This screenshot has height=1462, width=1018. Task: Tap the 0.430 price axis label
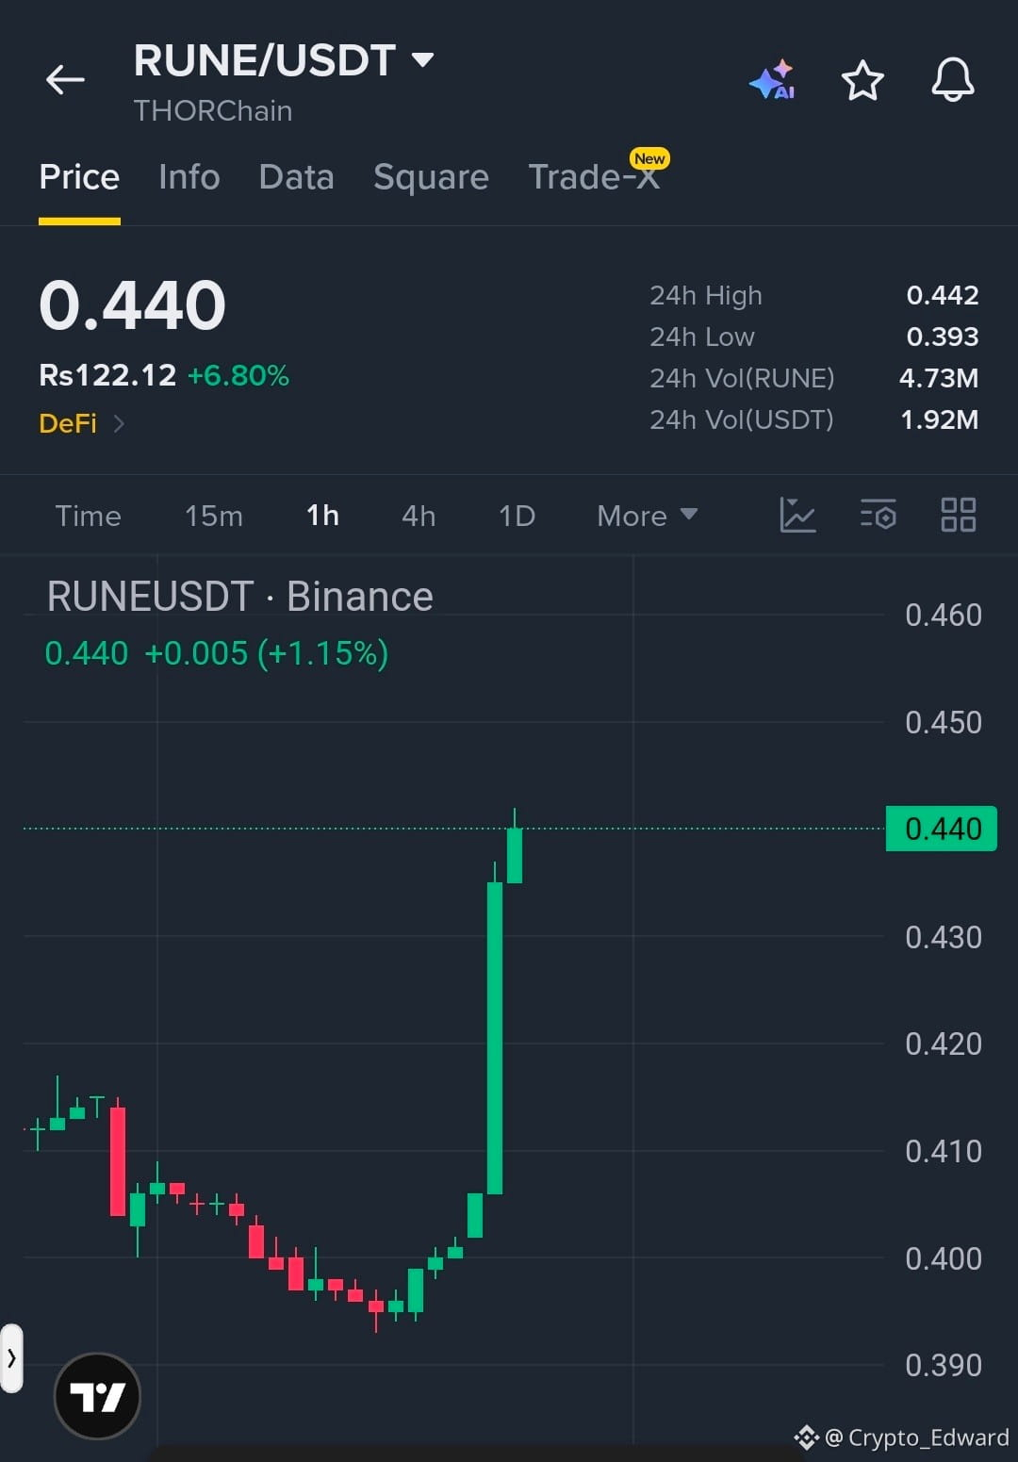pos(944,937)
